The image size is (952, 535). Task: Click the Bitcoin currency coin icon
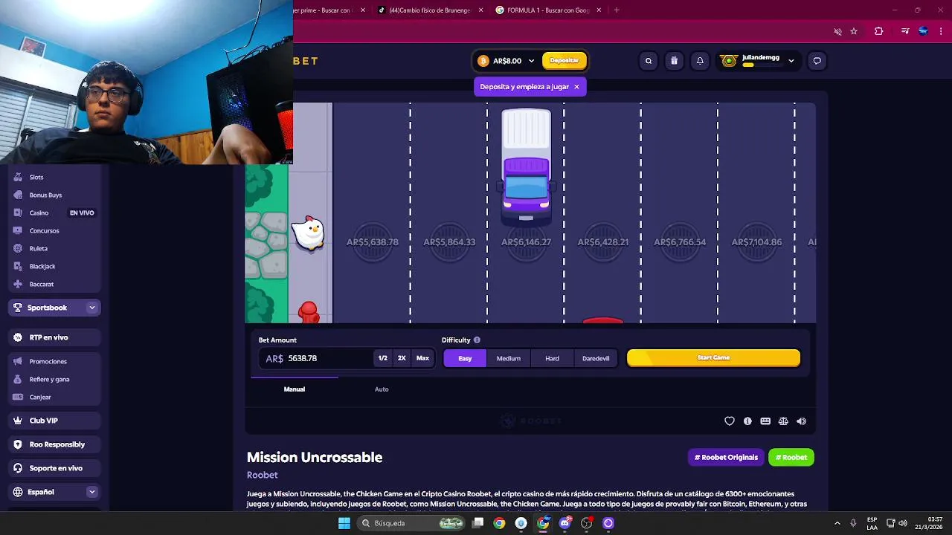pyautogui.click(x=483, y=61)
